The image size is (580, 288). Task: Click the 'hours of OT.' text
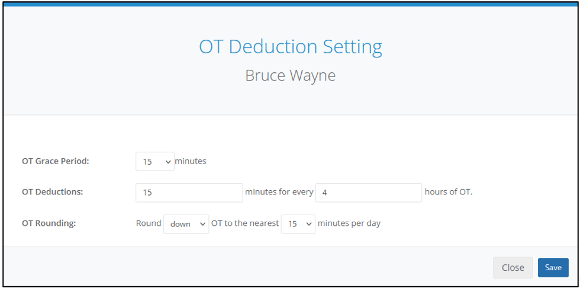tap(449, 192)
